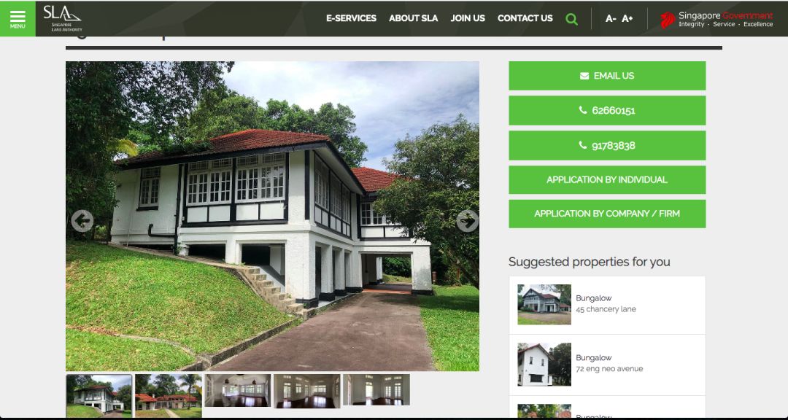
Task: Select APPLICATION BY INDIVIDUAL button
Action: pos(607,180)
